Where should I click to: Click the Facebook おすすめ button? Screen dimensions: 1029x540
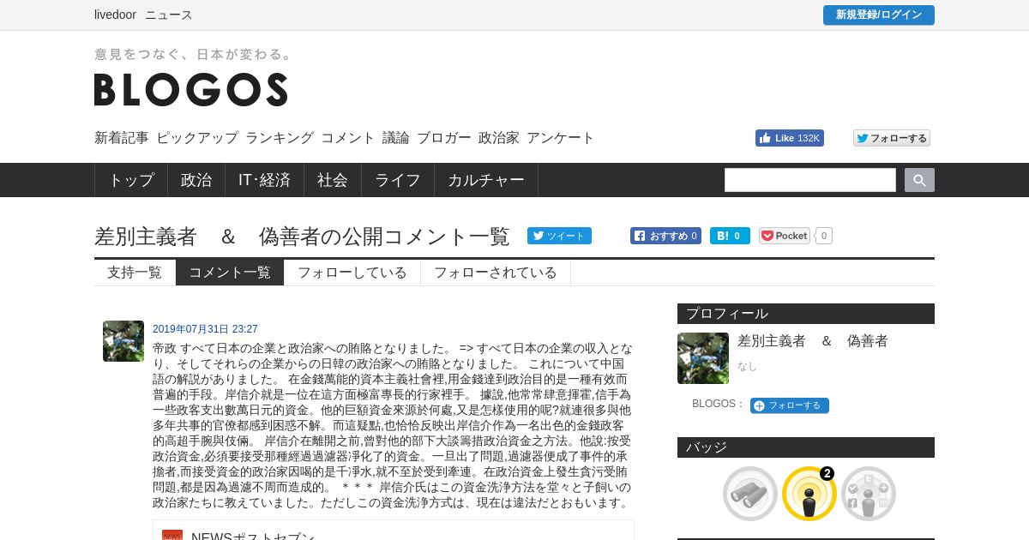[x=665, y=236]
